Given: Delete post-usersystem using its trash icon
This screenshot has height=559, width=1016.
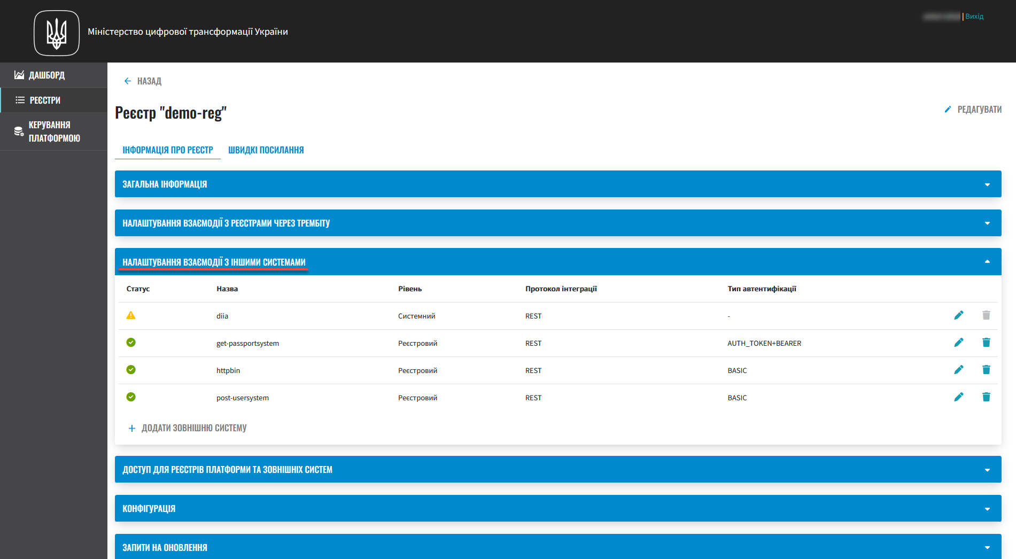Looking at the screenshot, I should click(986, 397).
